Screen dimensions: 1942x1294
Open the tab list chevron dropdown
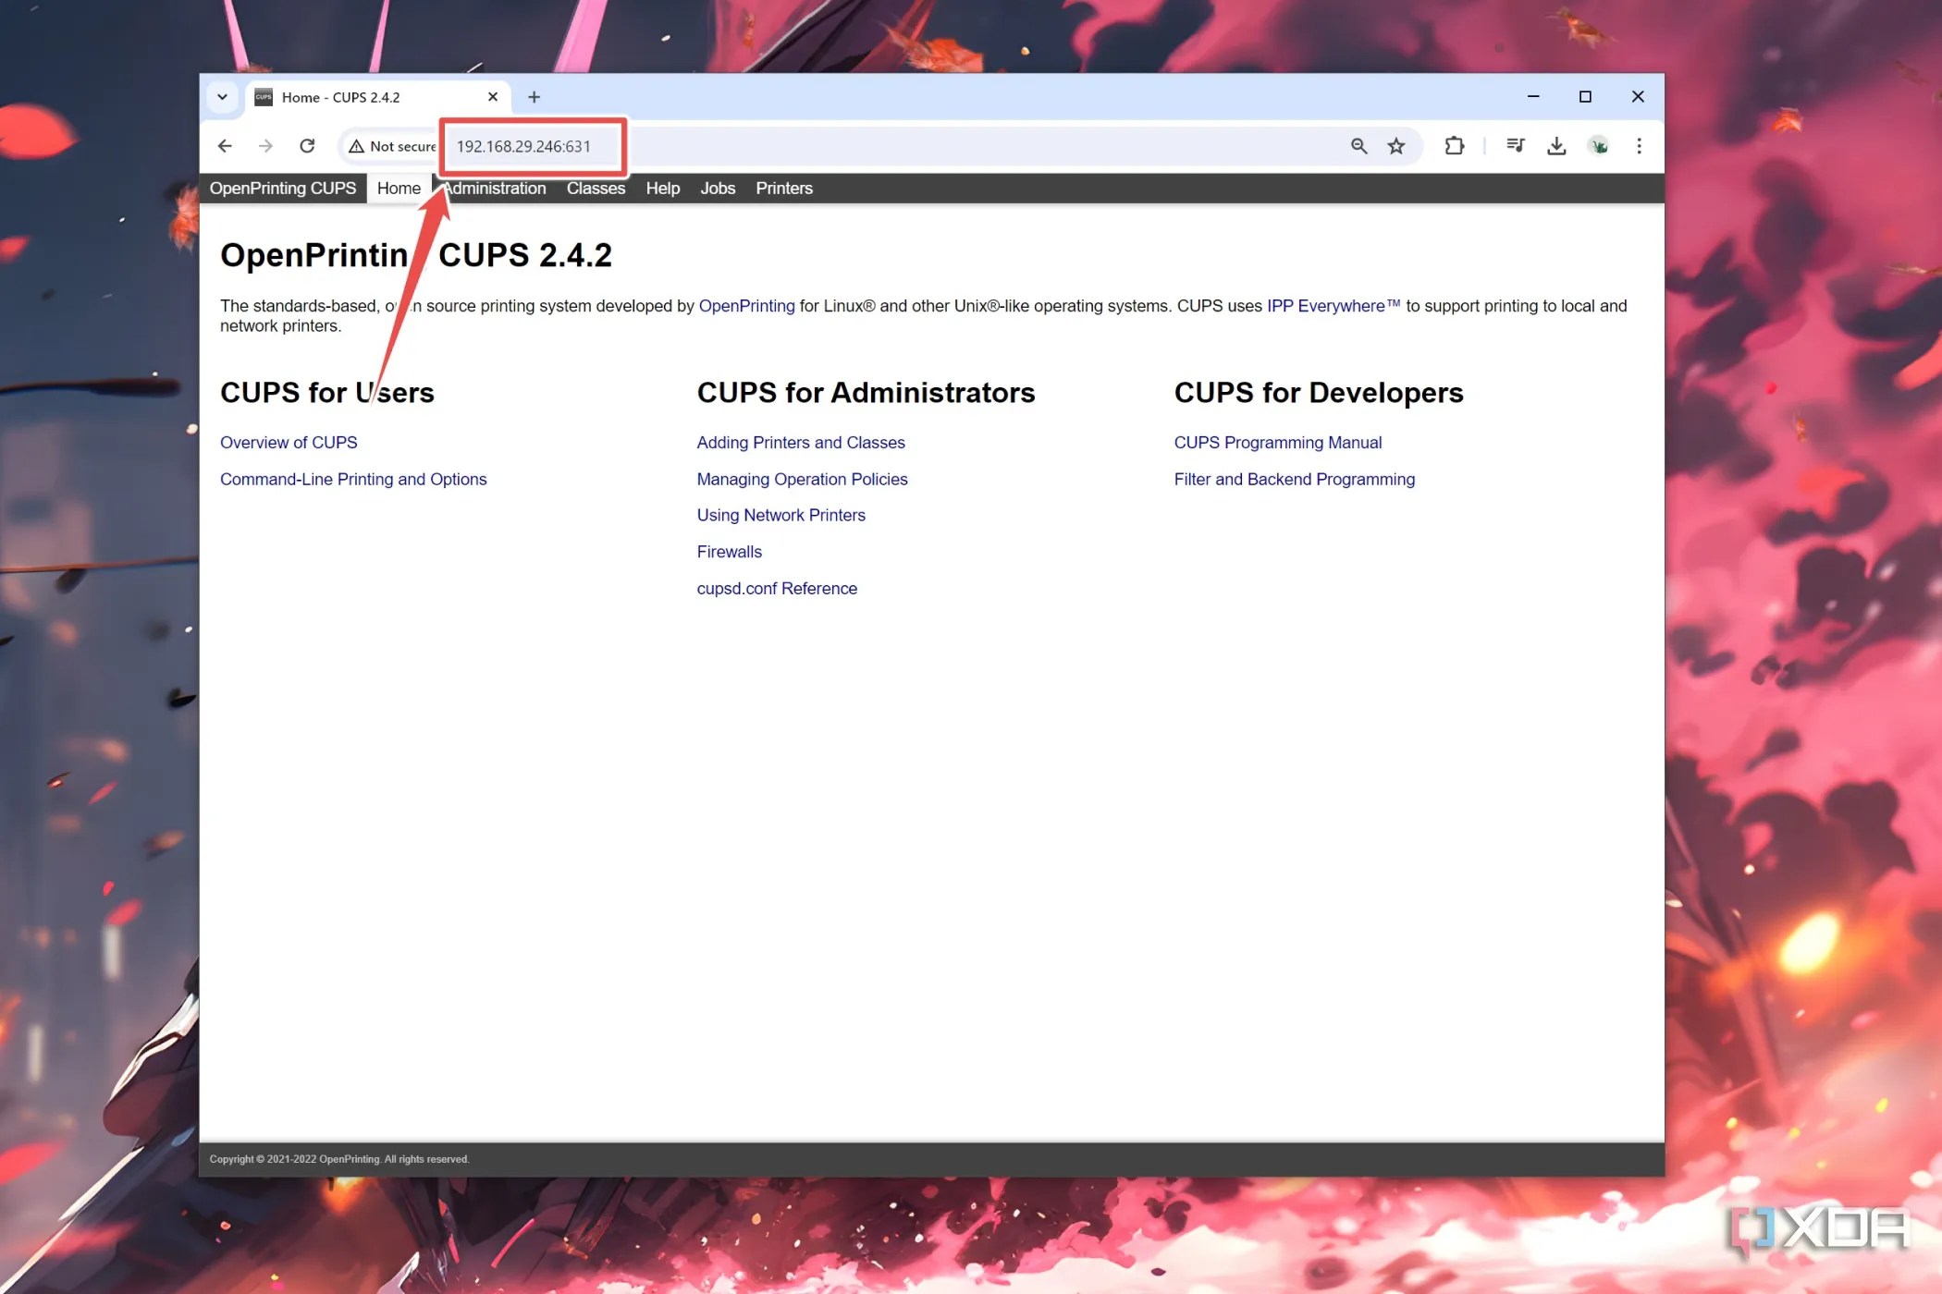(222, 96)
